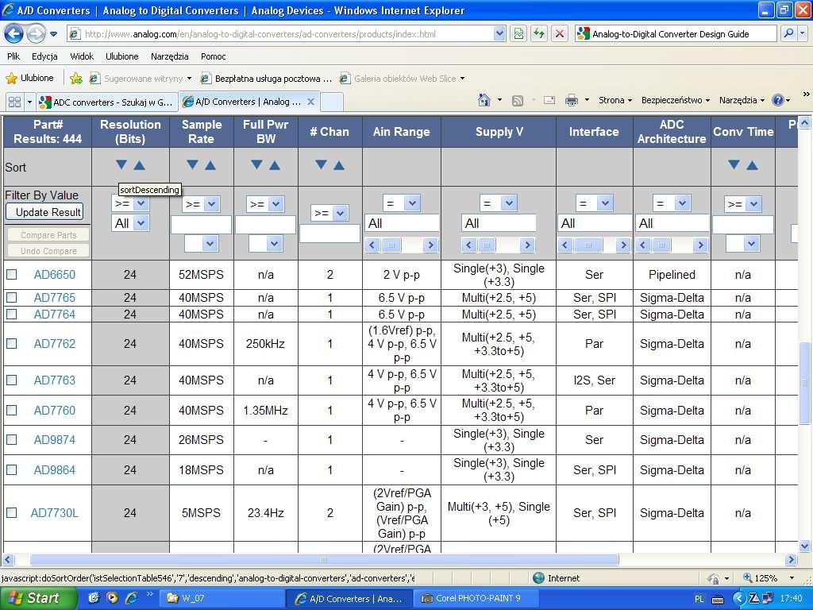Click the Update Result button
This screenshot has height=610, width=813.
44,212
